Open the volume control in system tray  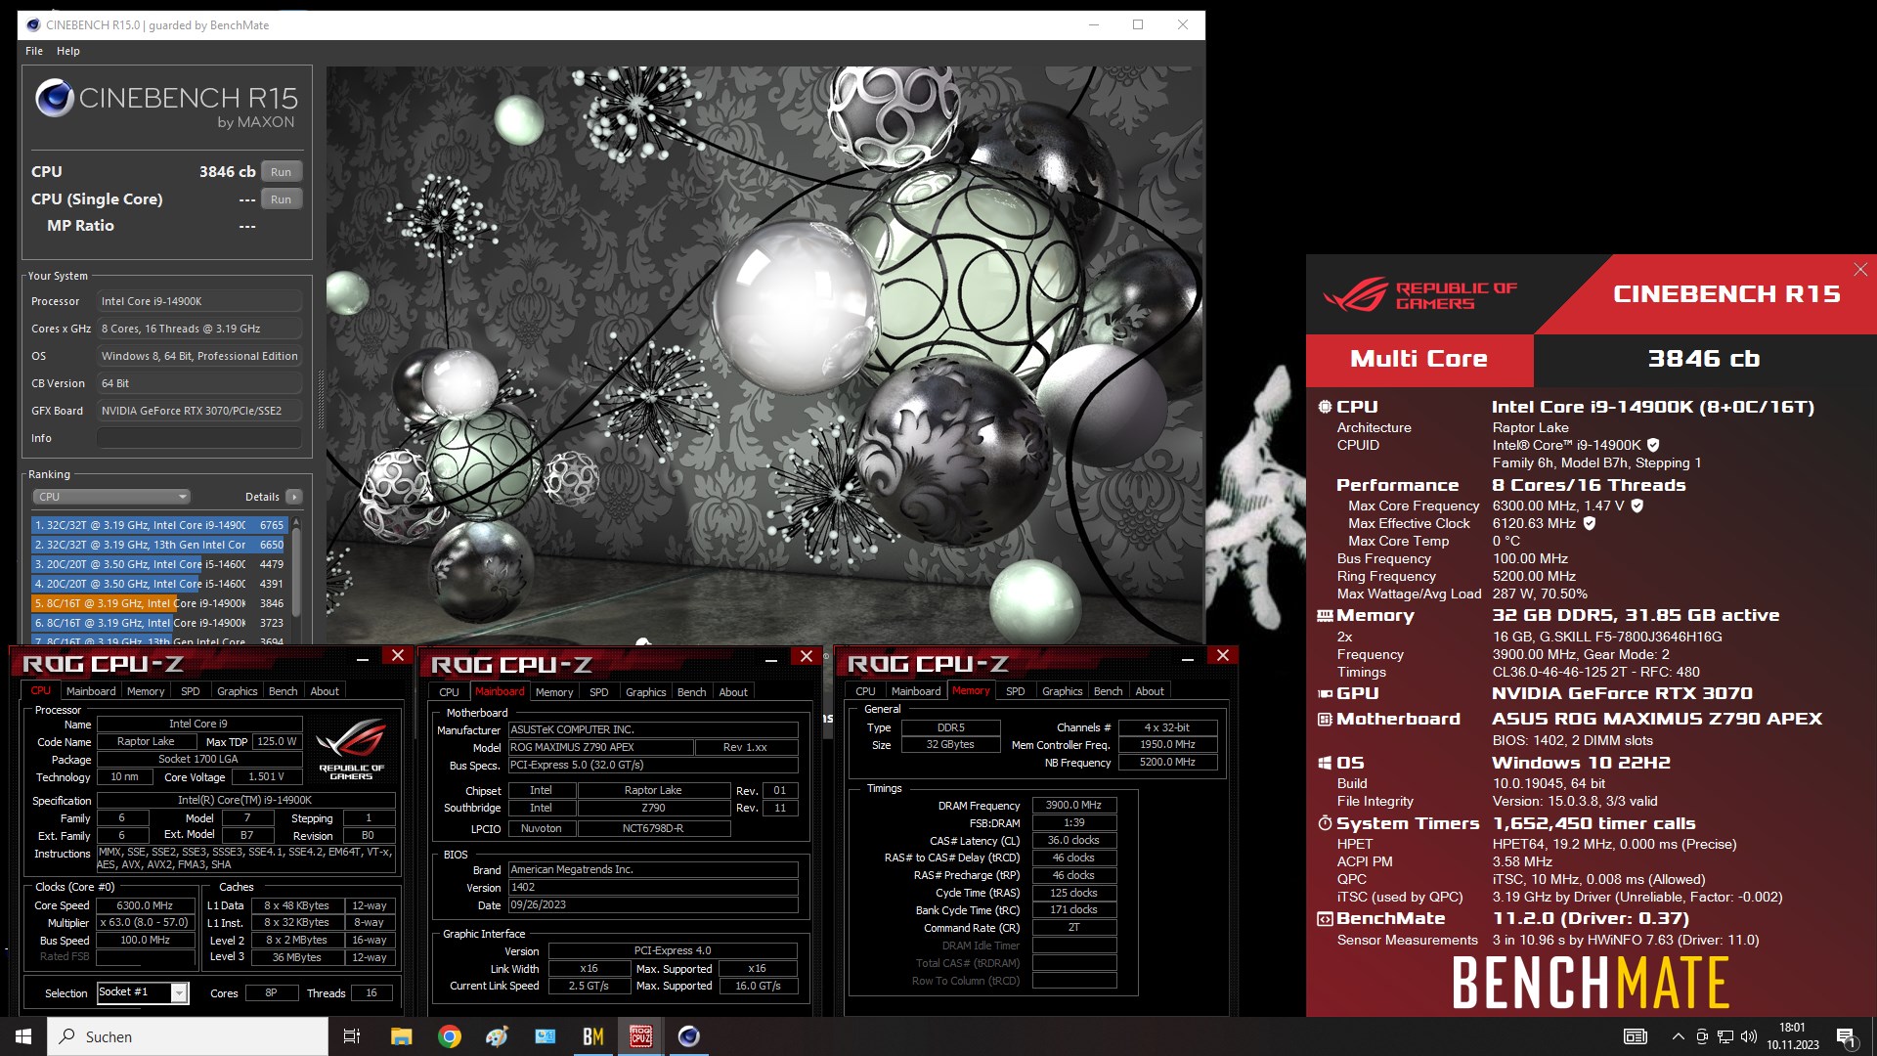[x=1749, y=1036]
